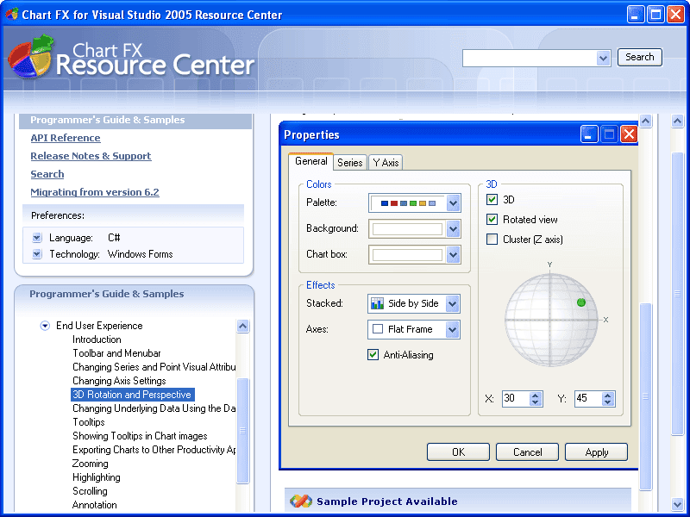Click the palette color strip
The width and height of the screenshot is (690, 517).
[x=408, y=203]
